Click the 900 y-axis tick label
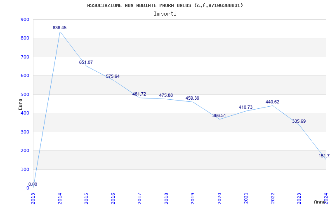Viewport: 330px width, 206px height. pyautogui.click(x=25, y=19)
